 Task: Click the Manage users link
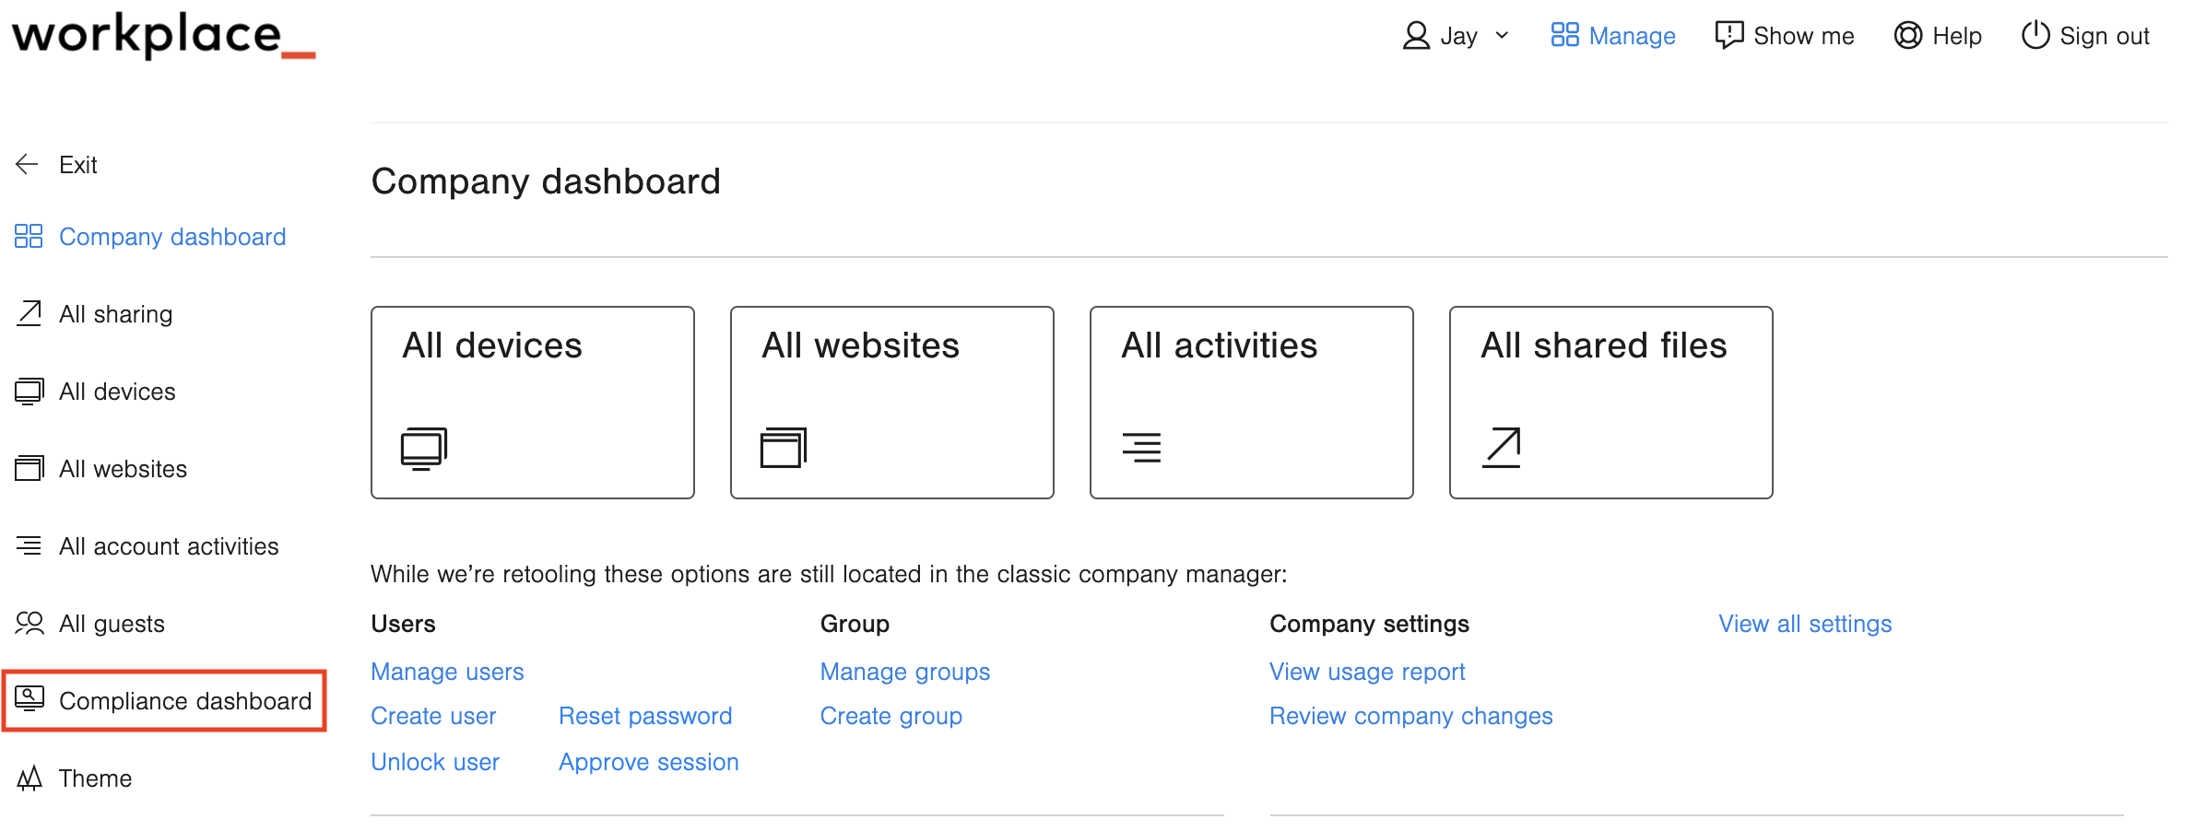click(447, 672)
